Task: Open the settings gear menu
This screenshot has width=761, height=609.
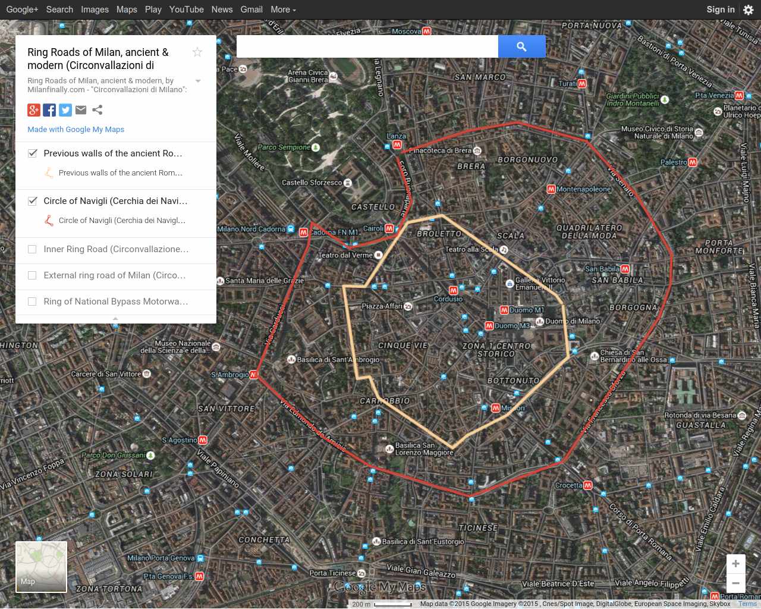Action: [748, 10]
